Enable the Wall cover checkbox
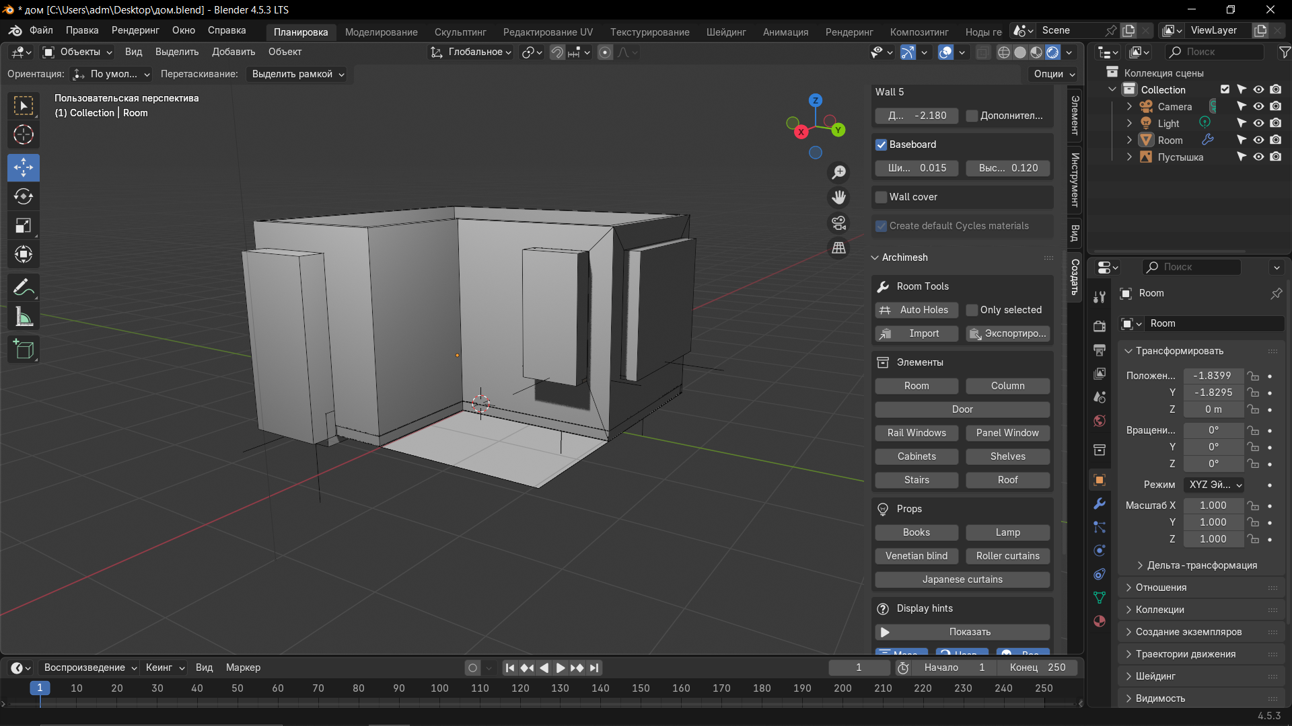 (881, 197)
